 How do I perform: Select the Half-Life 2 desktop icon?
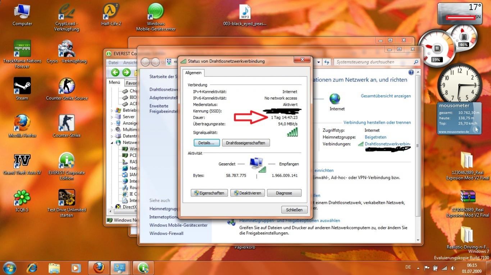[x=111, y=15]
